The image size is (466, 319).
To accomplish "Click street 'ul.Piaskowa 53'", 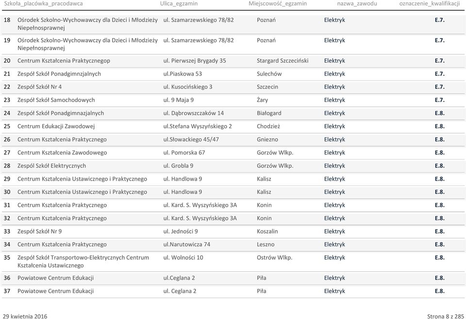I will pos(183,74).
